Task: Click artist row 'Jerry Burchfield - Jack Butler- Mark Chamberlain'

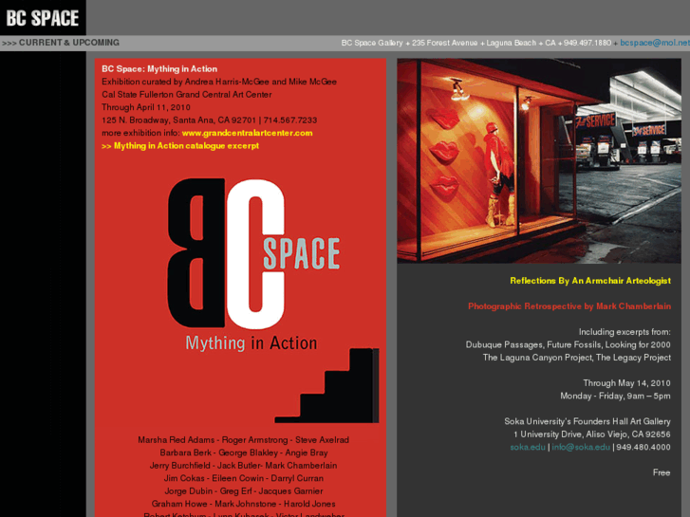Action: coord(243,466)
